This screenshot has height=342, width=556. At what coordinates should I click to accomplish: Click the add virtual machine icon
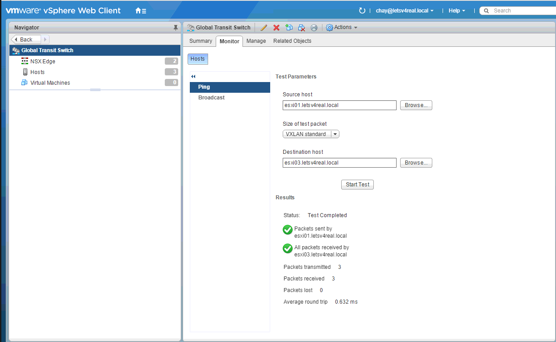click(x=289, y=28)
